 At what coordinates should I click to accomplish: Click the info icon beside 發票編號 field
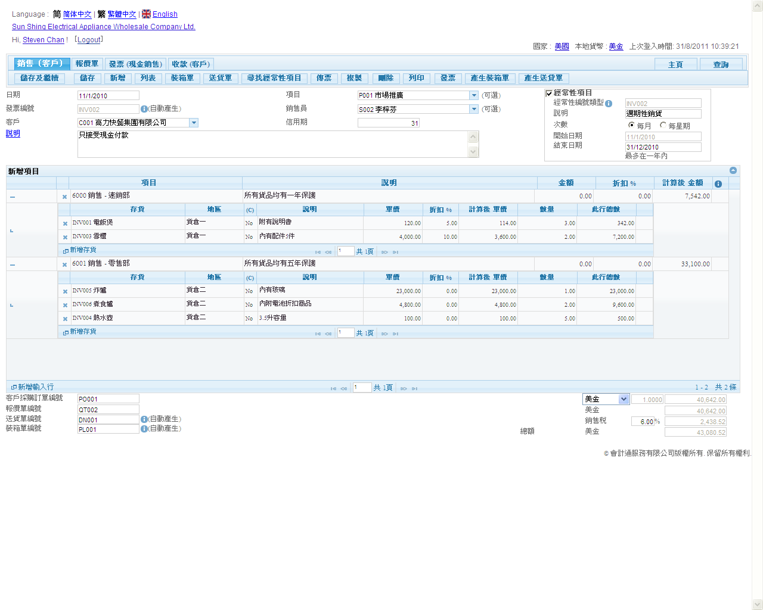pyautogui.click(x=144, y=109)
